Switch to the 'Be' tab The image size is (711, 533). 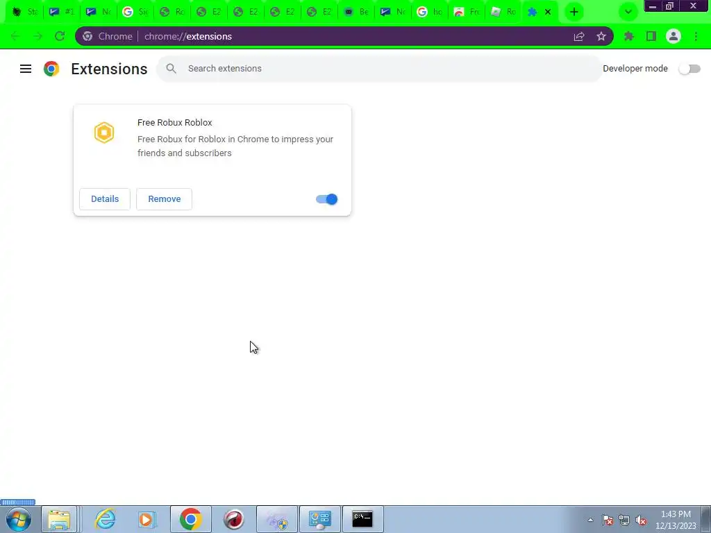click(356, 12)
